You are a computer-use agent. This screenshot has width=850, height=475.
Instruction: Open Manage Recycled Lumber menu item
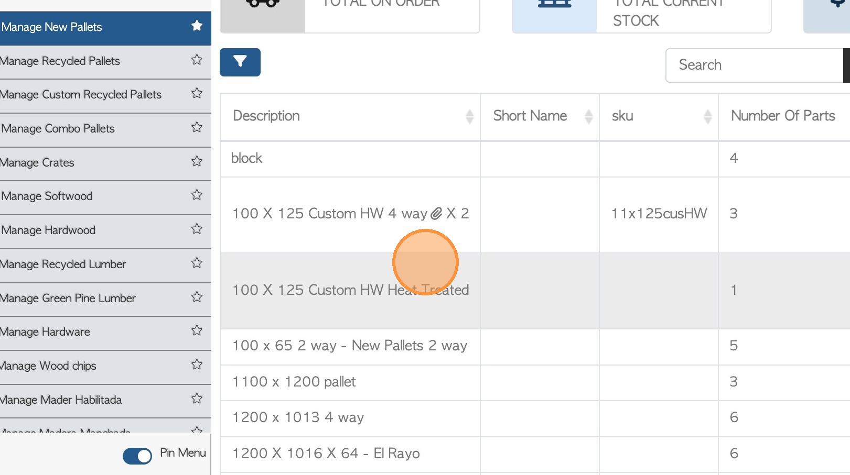63,264
